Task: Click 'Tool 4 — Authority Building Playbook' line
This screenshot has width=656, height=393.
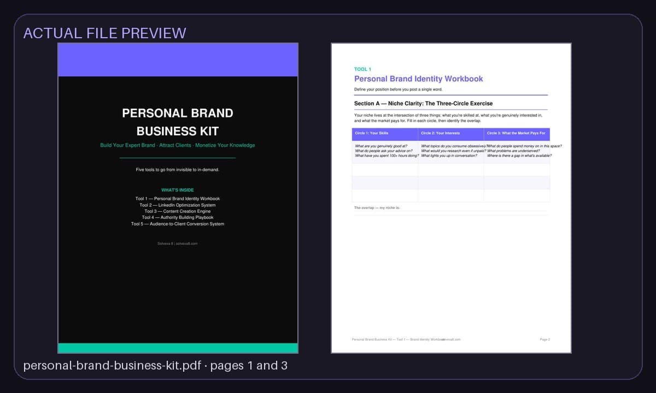Action: (x=178, y=217)
